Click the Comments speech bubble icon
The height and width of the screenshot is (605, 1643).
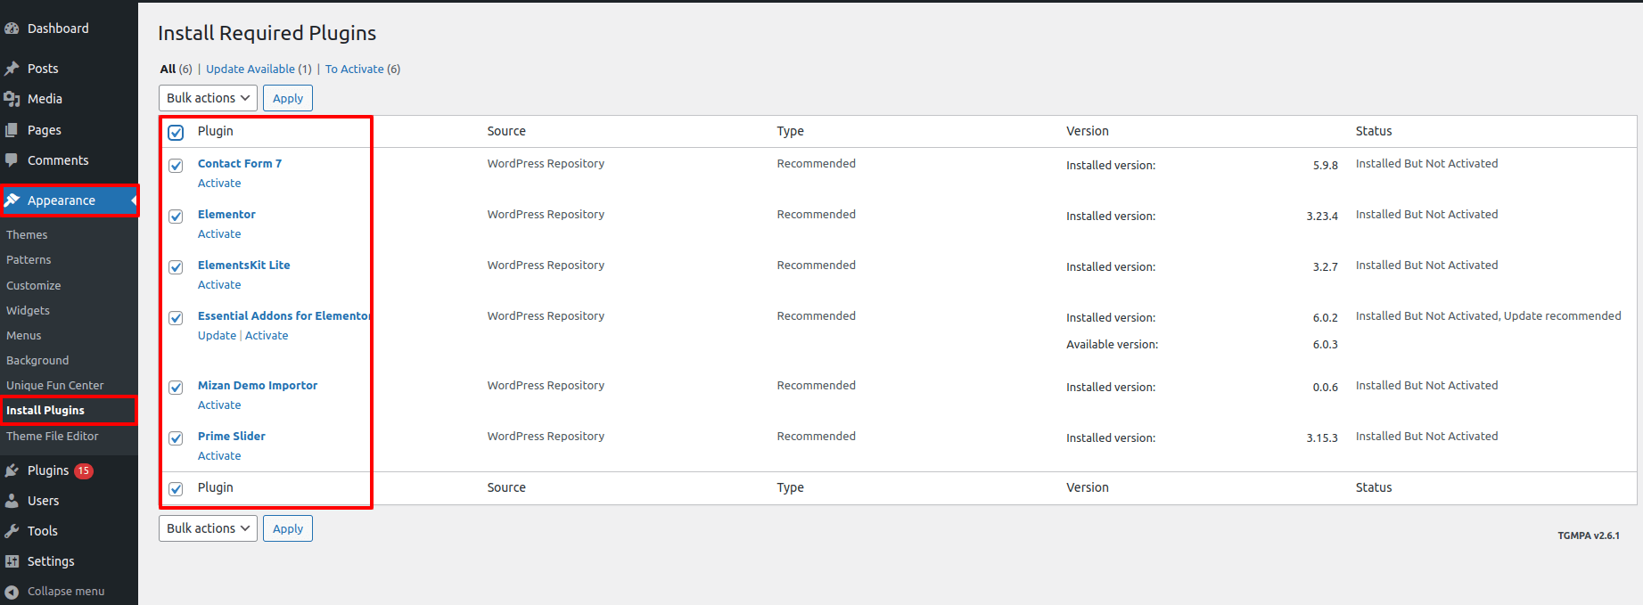point(12,160)
